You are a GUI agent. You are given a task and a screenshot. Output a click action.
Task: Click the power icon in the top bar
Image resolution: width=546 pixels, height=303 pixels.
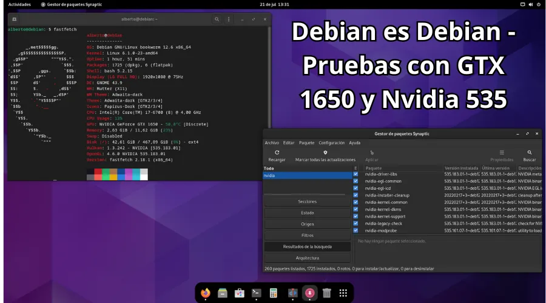pyautogui.click(x=539, y=4)
